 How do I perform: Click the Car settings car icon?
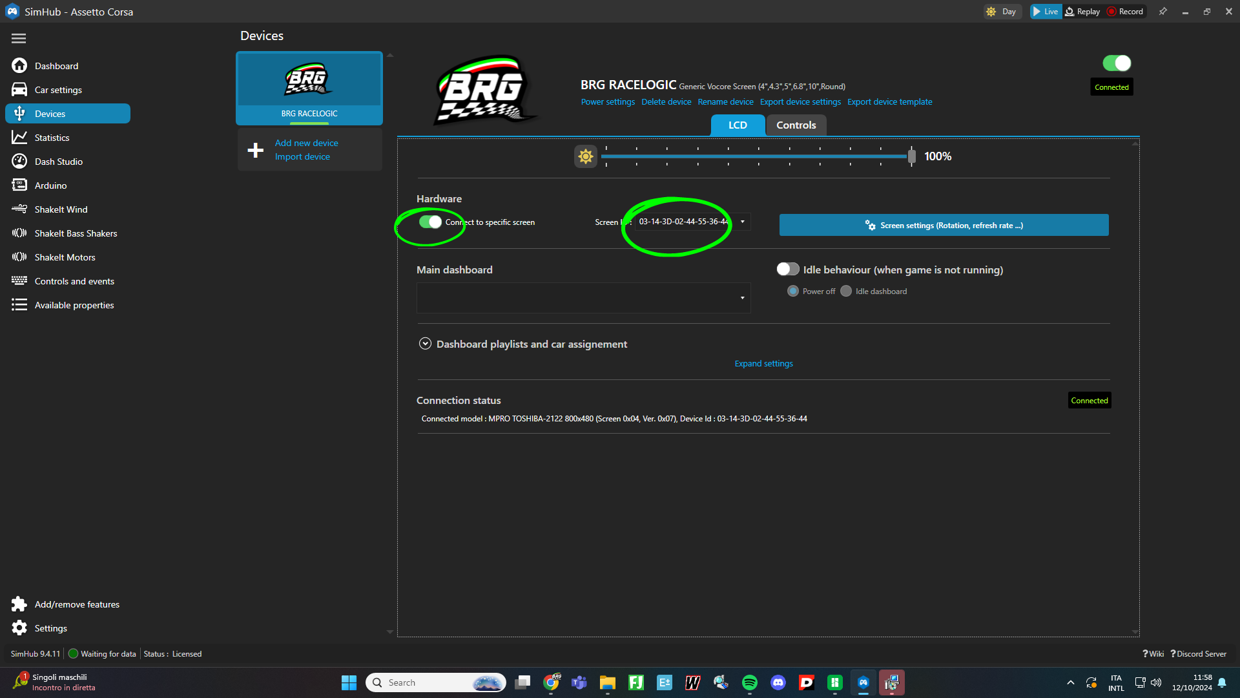pyautogui.click(x=19, y=90)
